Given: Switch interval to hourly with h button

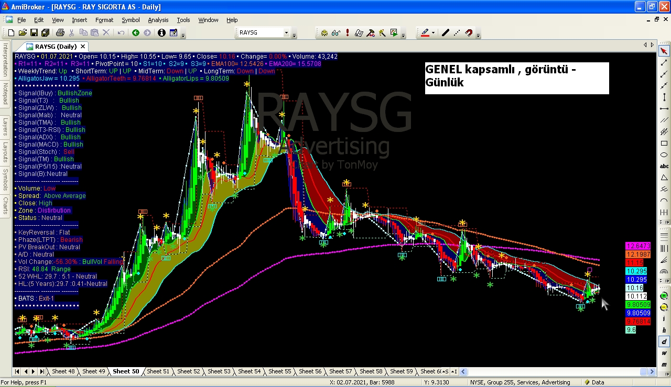Looking at the screenshot, I should coord(664,330).
